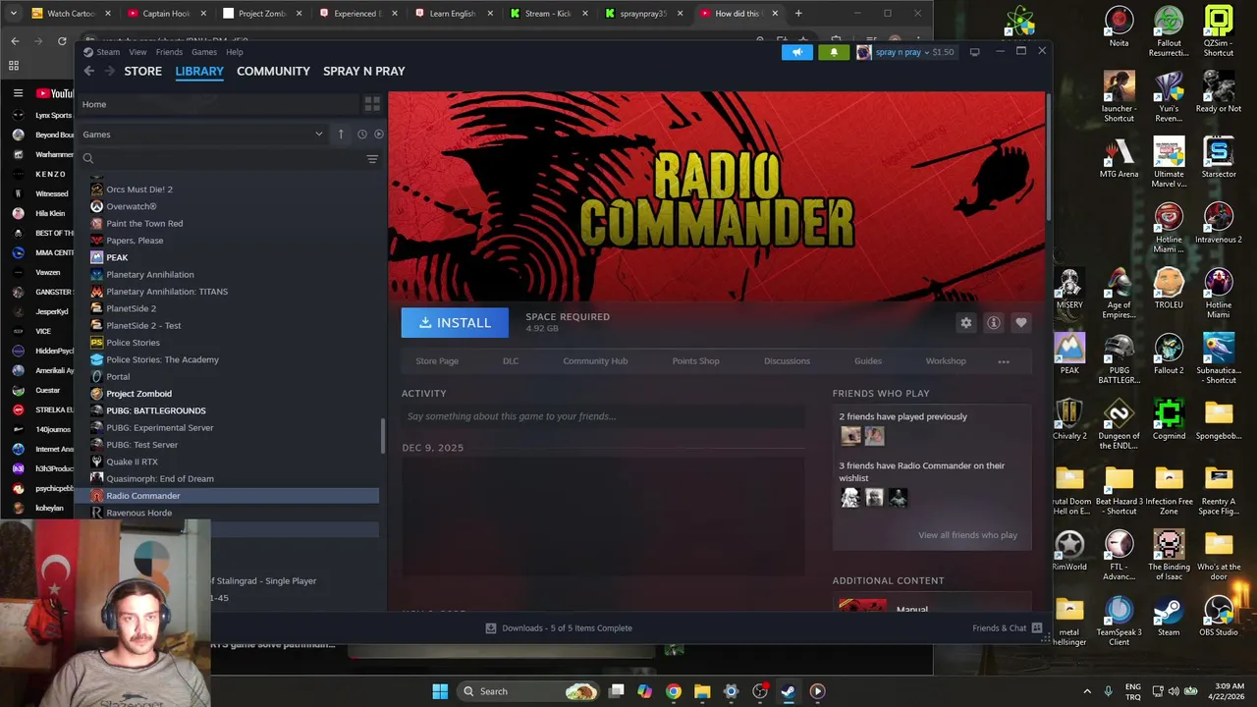This screenshot has height=707, width=1257.
Task: Open MTG Arena desktop icon
Action: point(1119,158)
